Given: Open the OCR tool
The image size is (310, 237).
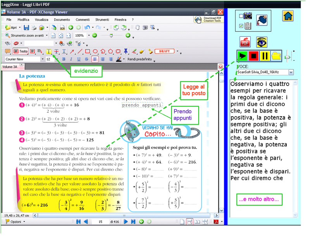Looking at the screenshot, I should tap(62, 27).
